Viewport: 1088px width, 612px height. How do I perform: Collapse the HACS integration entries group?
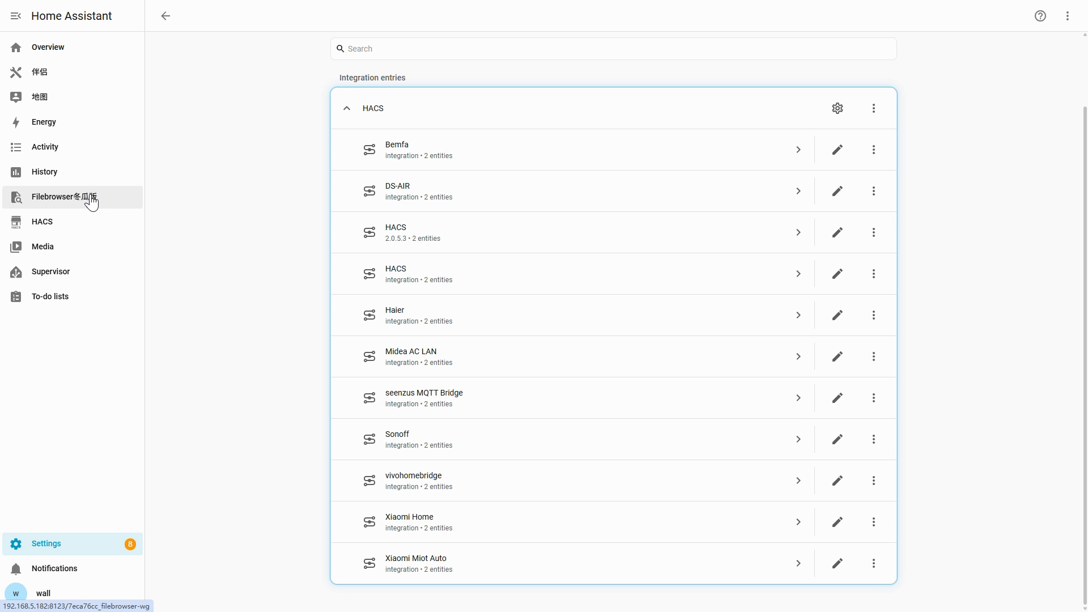(x=347, y=108)
